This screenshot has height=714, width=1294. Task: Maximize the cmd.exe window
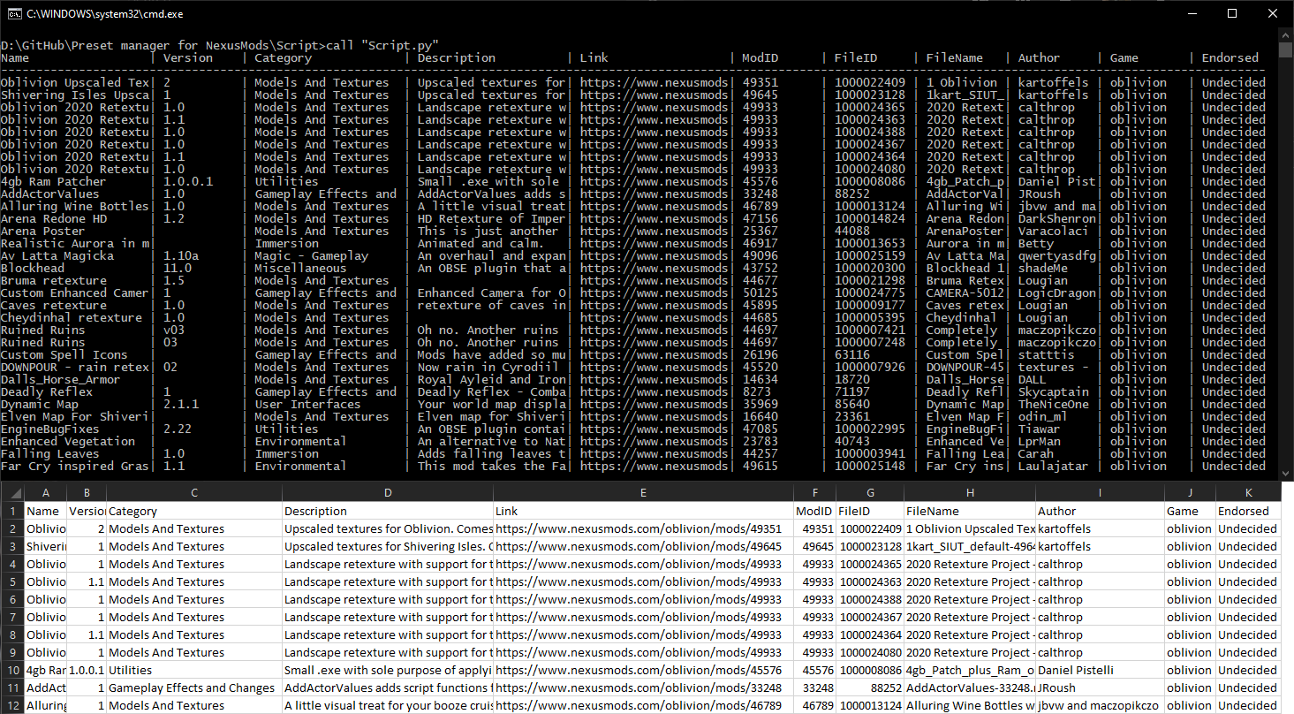coord(1232,13)
